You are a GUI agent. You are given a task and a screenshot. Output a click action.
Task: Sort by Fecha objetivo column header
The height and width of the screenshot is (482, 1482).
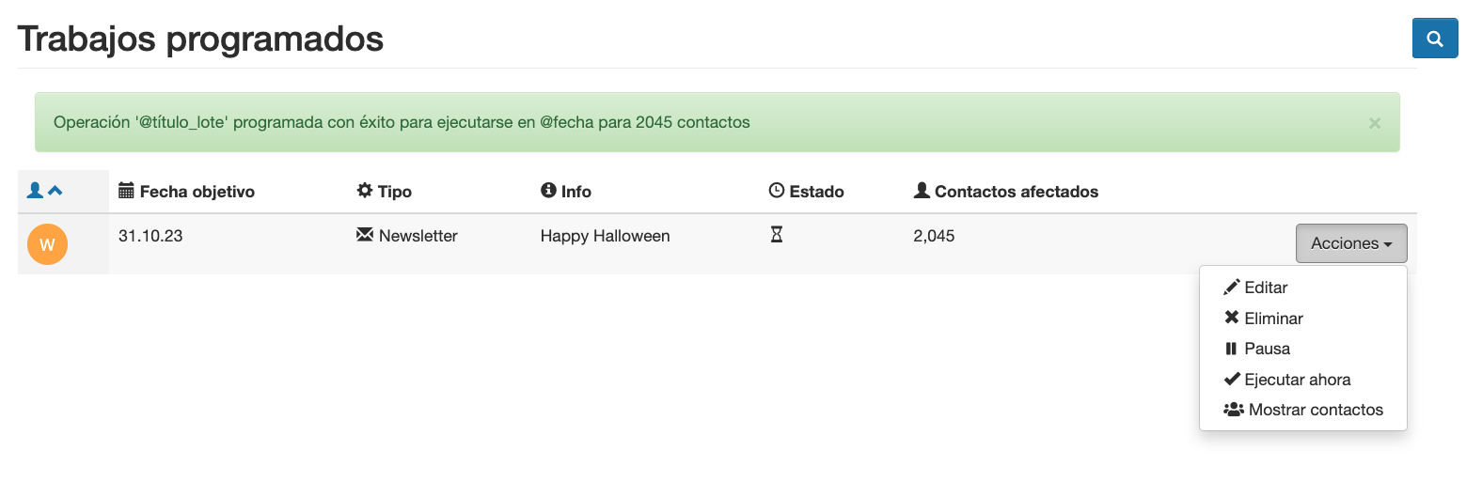pyautogui.click(x=197, y=192)
